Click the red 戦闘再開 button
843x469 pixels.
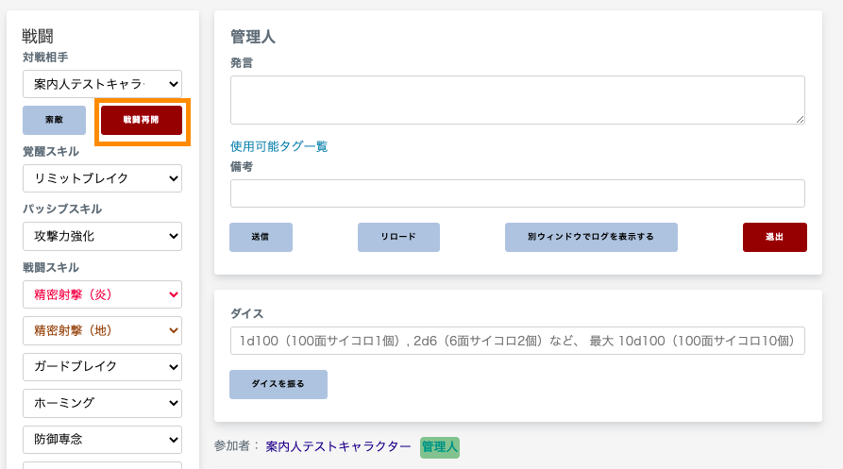tap(142, 120)
